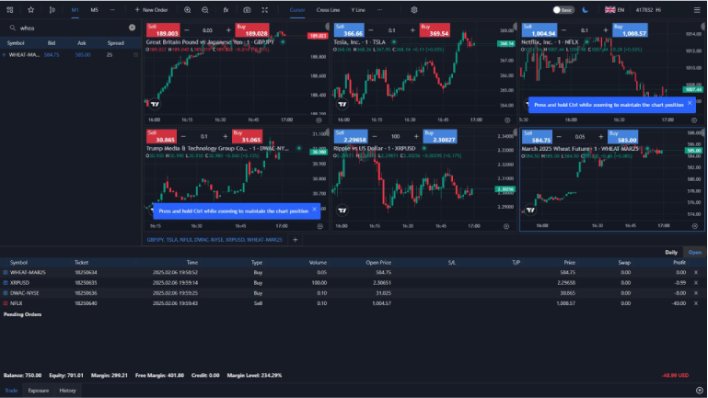Increase GBPJPY volume with plus
Image resolution: width=708 pixels, height=398 pixels.
pos(228,30)
